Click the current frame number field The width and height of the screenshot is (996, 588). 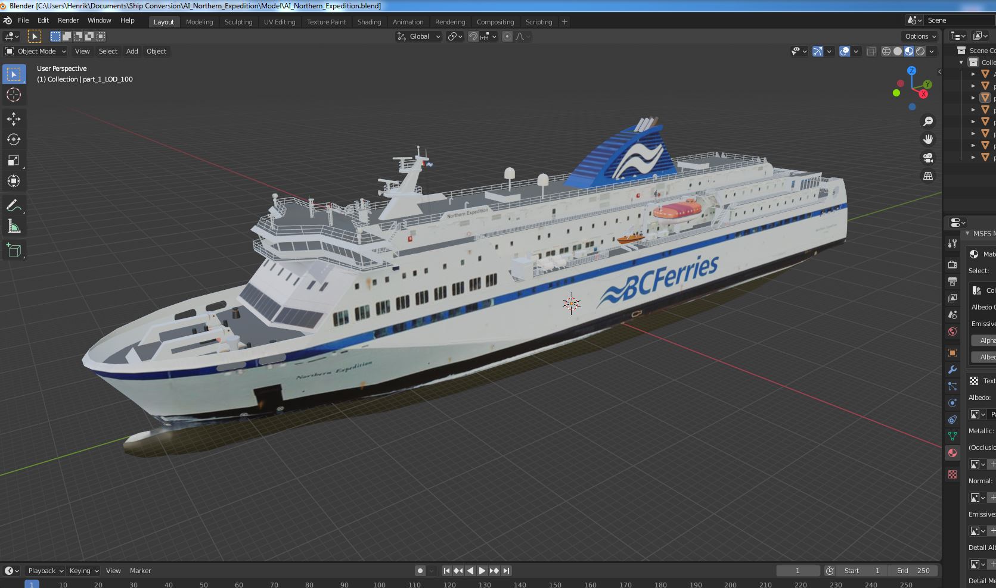click(x=798, y=571)
